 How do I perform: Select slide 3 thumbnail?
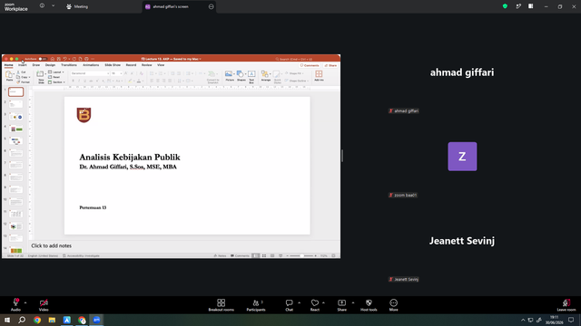15,117
